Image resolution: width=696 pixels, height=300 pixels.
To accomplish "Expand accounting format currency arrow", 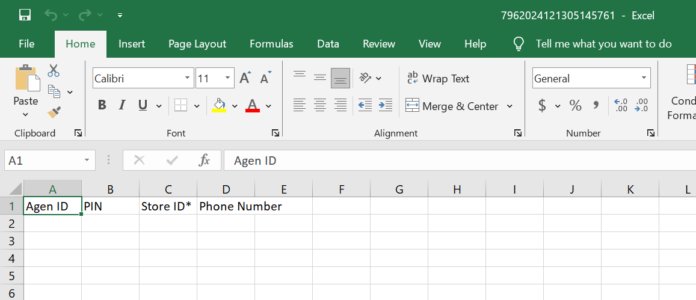I will [558, 106].
